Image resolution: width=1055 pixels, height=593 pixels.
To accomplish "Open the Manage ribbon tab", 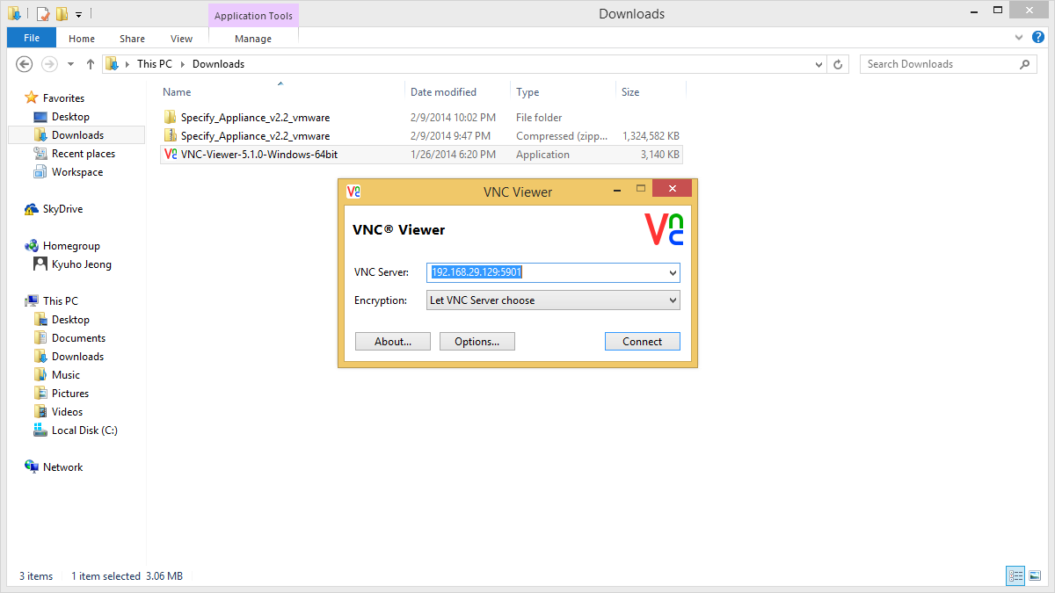I will tap(253, 39).
